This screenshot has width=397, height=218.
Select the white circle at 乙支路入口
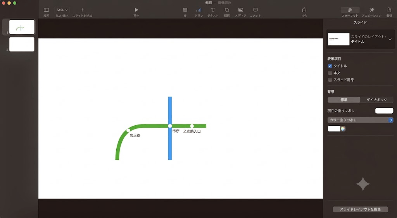[x=192, y=126]
